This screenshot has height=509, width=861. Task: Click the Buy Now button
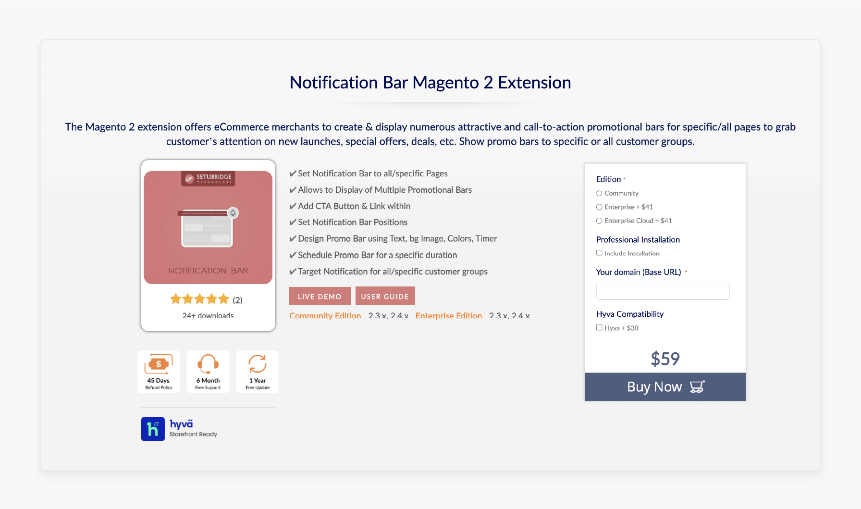click(x=665, y=387)
